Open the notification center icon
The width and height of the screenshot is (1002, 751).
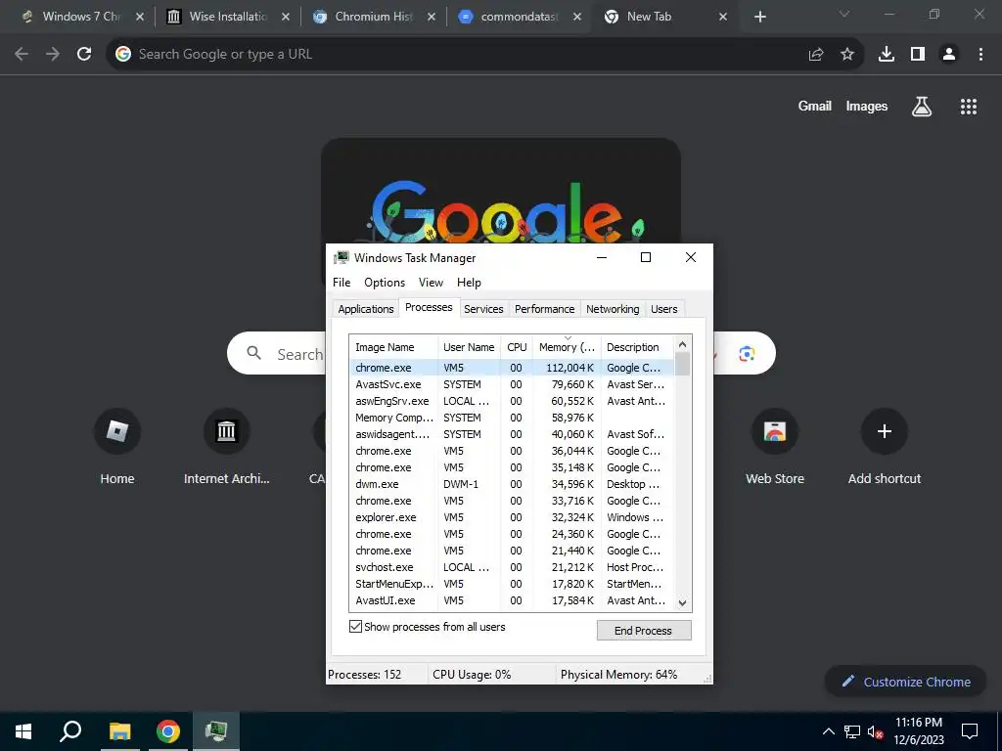click(970, 731)
